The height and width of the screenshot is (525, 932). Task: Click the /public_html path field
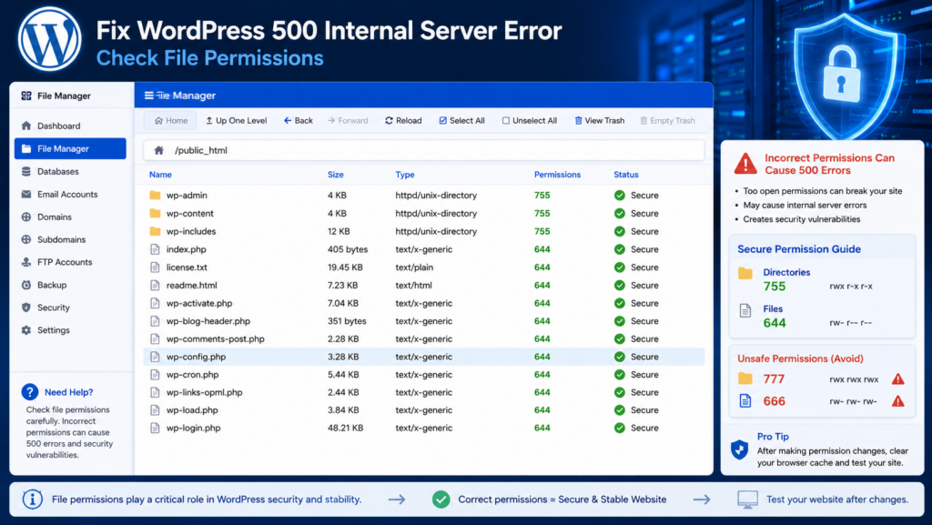424,150
